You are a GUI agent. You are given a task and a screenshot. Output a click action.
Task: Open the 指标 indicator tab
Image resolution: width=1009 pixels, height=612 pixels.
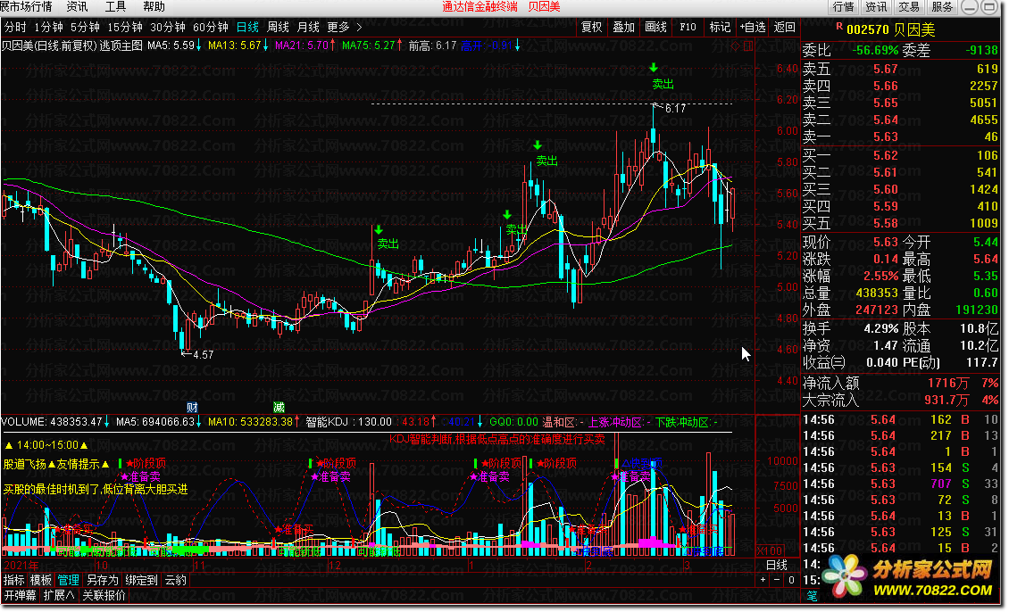(x=14, y=581)
